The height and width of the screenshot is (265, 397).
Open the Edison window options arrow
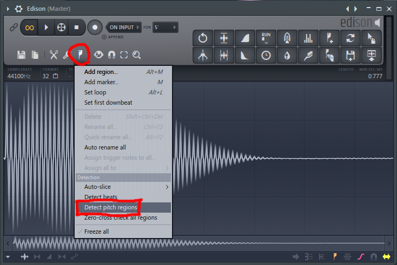(x=6, y=9)
